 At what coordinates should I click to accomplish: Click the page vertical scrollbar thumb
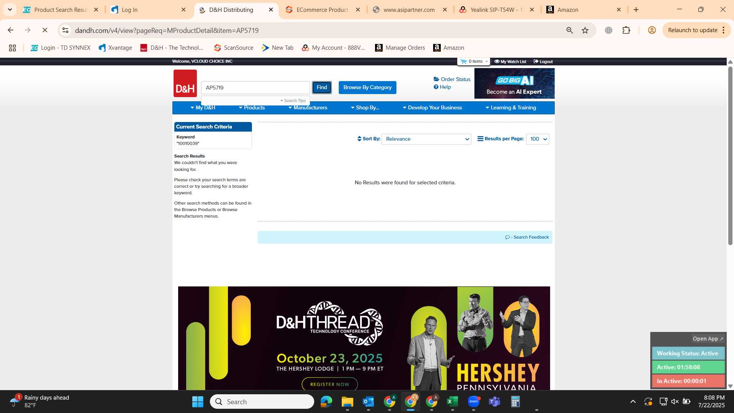(730, 156)
